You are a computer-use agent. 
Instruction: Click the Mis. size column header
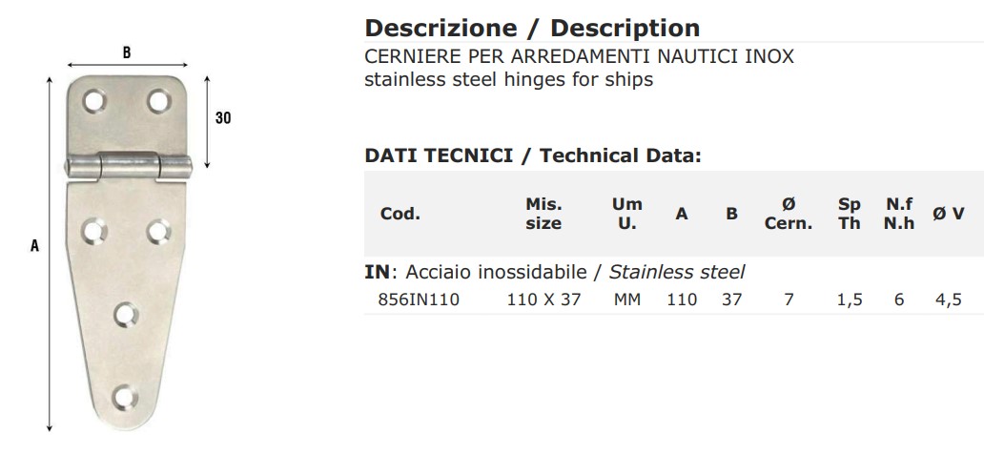[543, 214]
